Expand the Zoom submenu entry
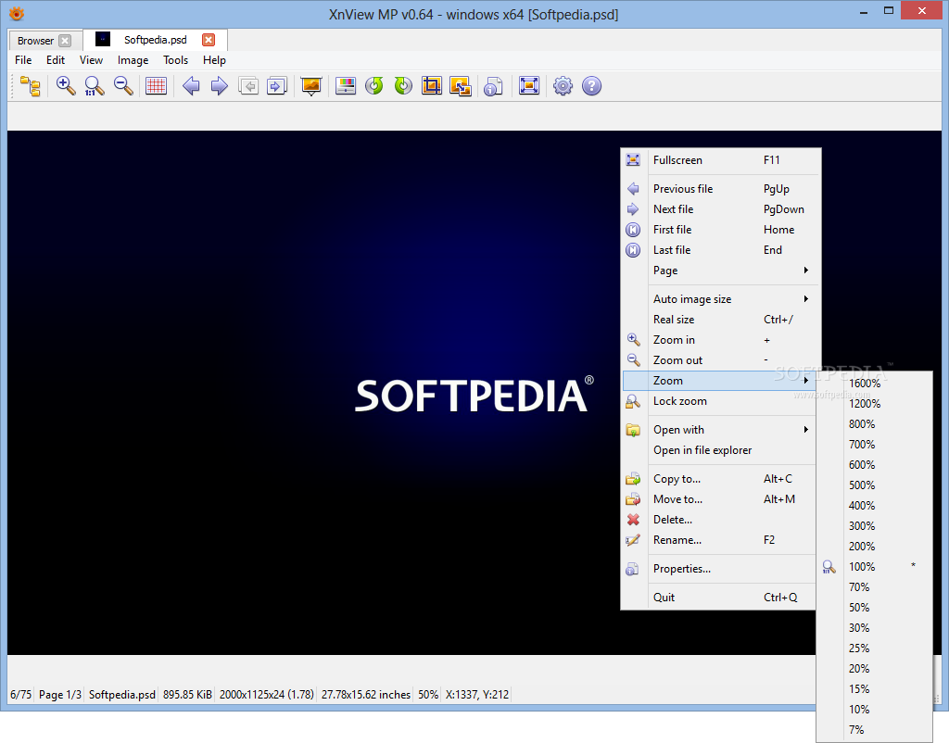 pyautogui.click(x=721, y=381)
